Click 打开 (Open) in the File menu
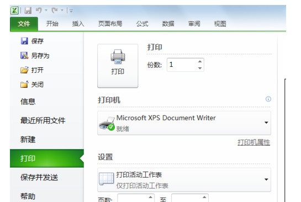Image resolution: width=301 pixels, height=202 pixels. click(x=32, y=70)
